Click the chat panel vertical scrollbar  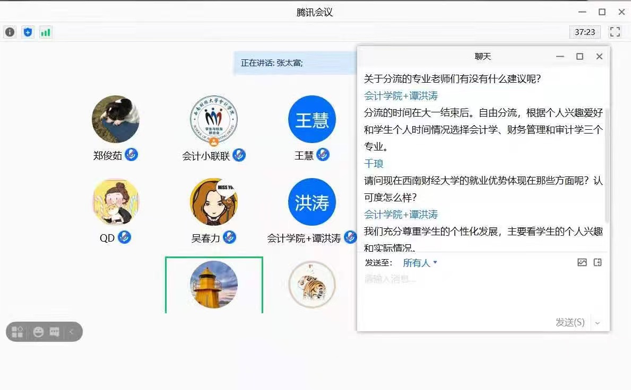(x=607, y=164)
